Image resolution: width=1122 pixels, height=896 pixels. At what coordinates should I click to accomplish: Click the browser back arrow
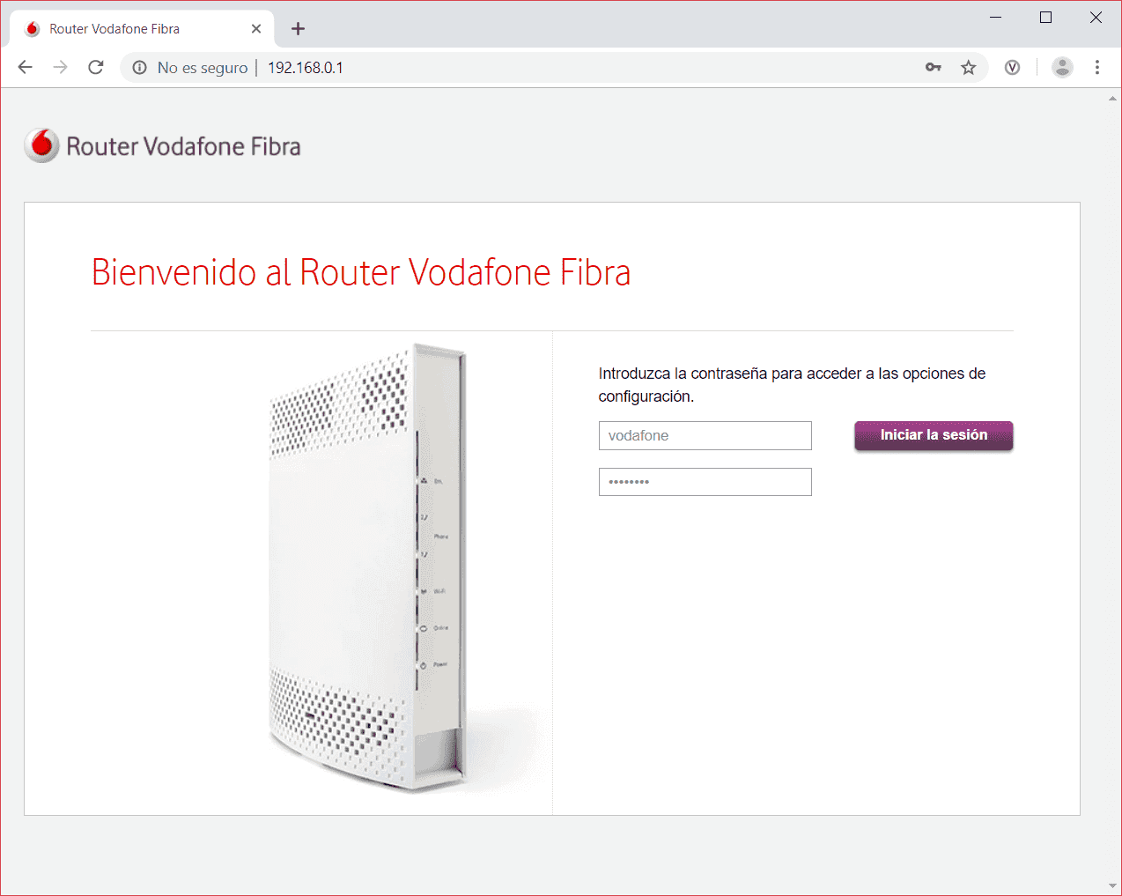click(26, 68)
